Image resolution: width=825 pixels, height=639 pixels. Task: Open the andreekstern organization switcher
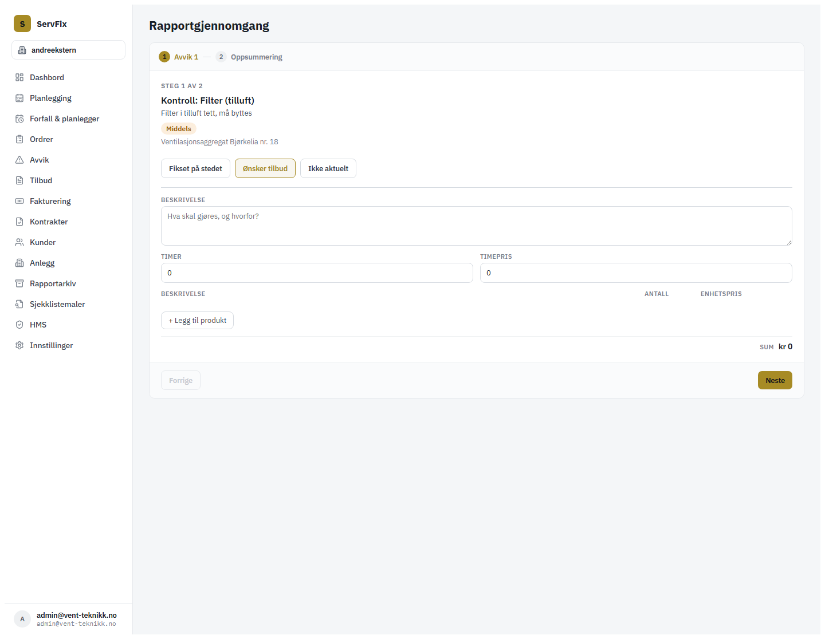click(68, 50)
